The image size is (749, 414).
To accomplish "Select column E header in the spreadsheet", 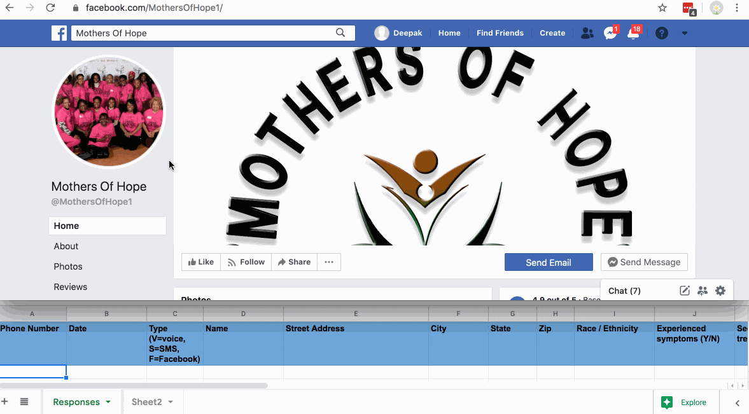I will pos(356,314).
